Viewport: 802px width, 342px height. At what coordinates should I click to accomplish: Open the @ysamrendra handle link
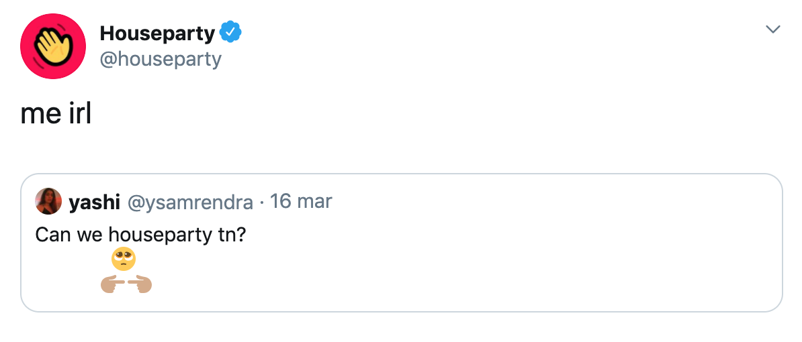[x=190, y=202]
